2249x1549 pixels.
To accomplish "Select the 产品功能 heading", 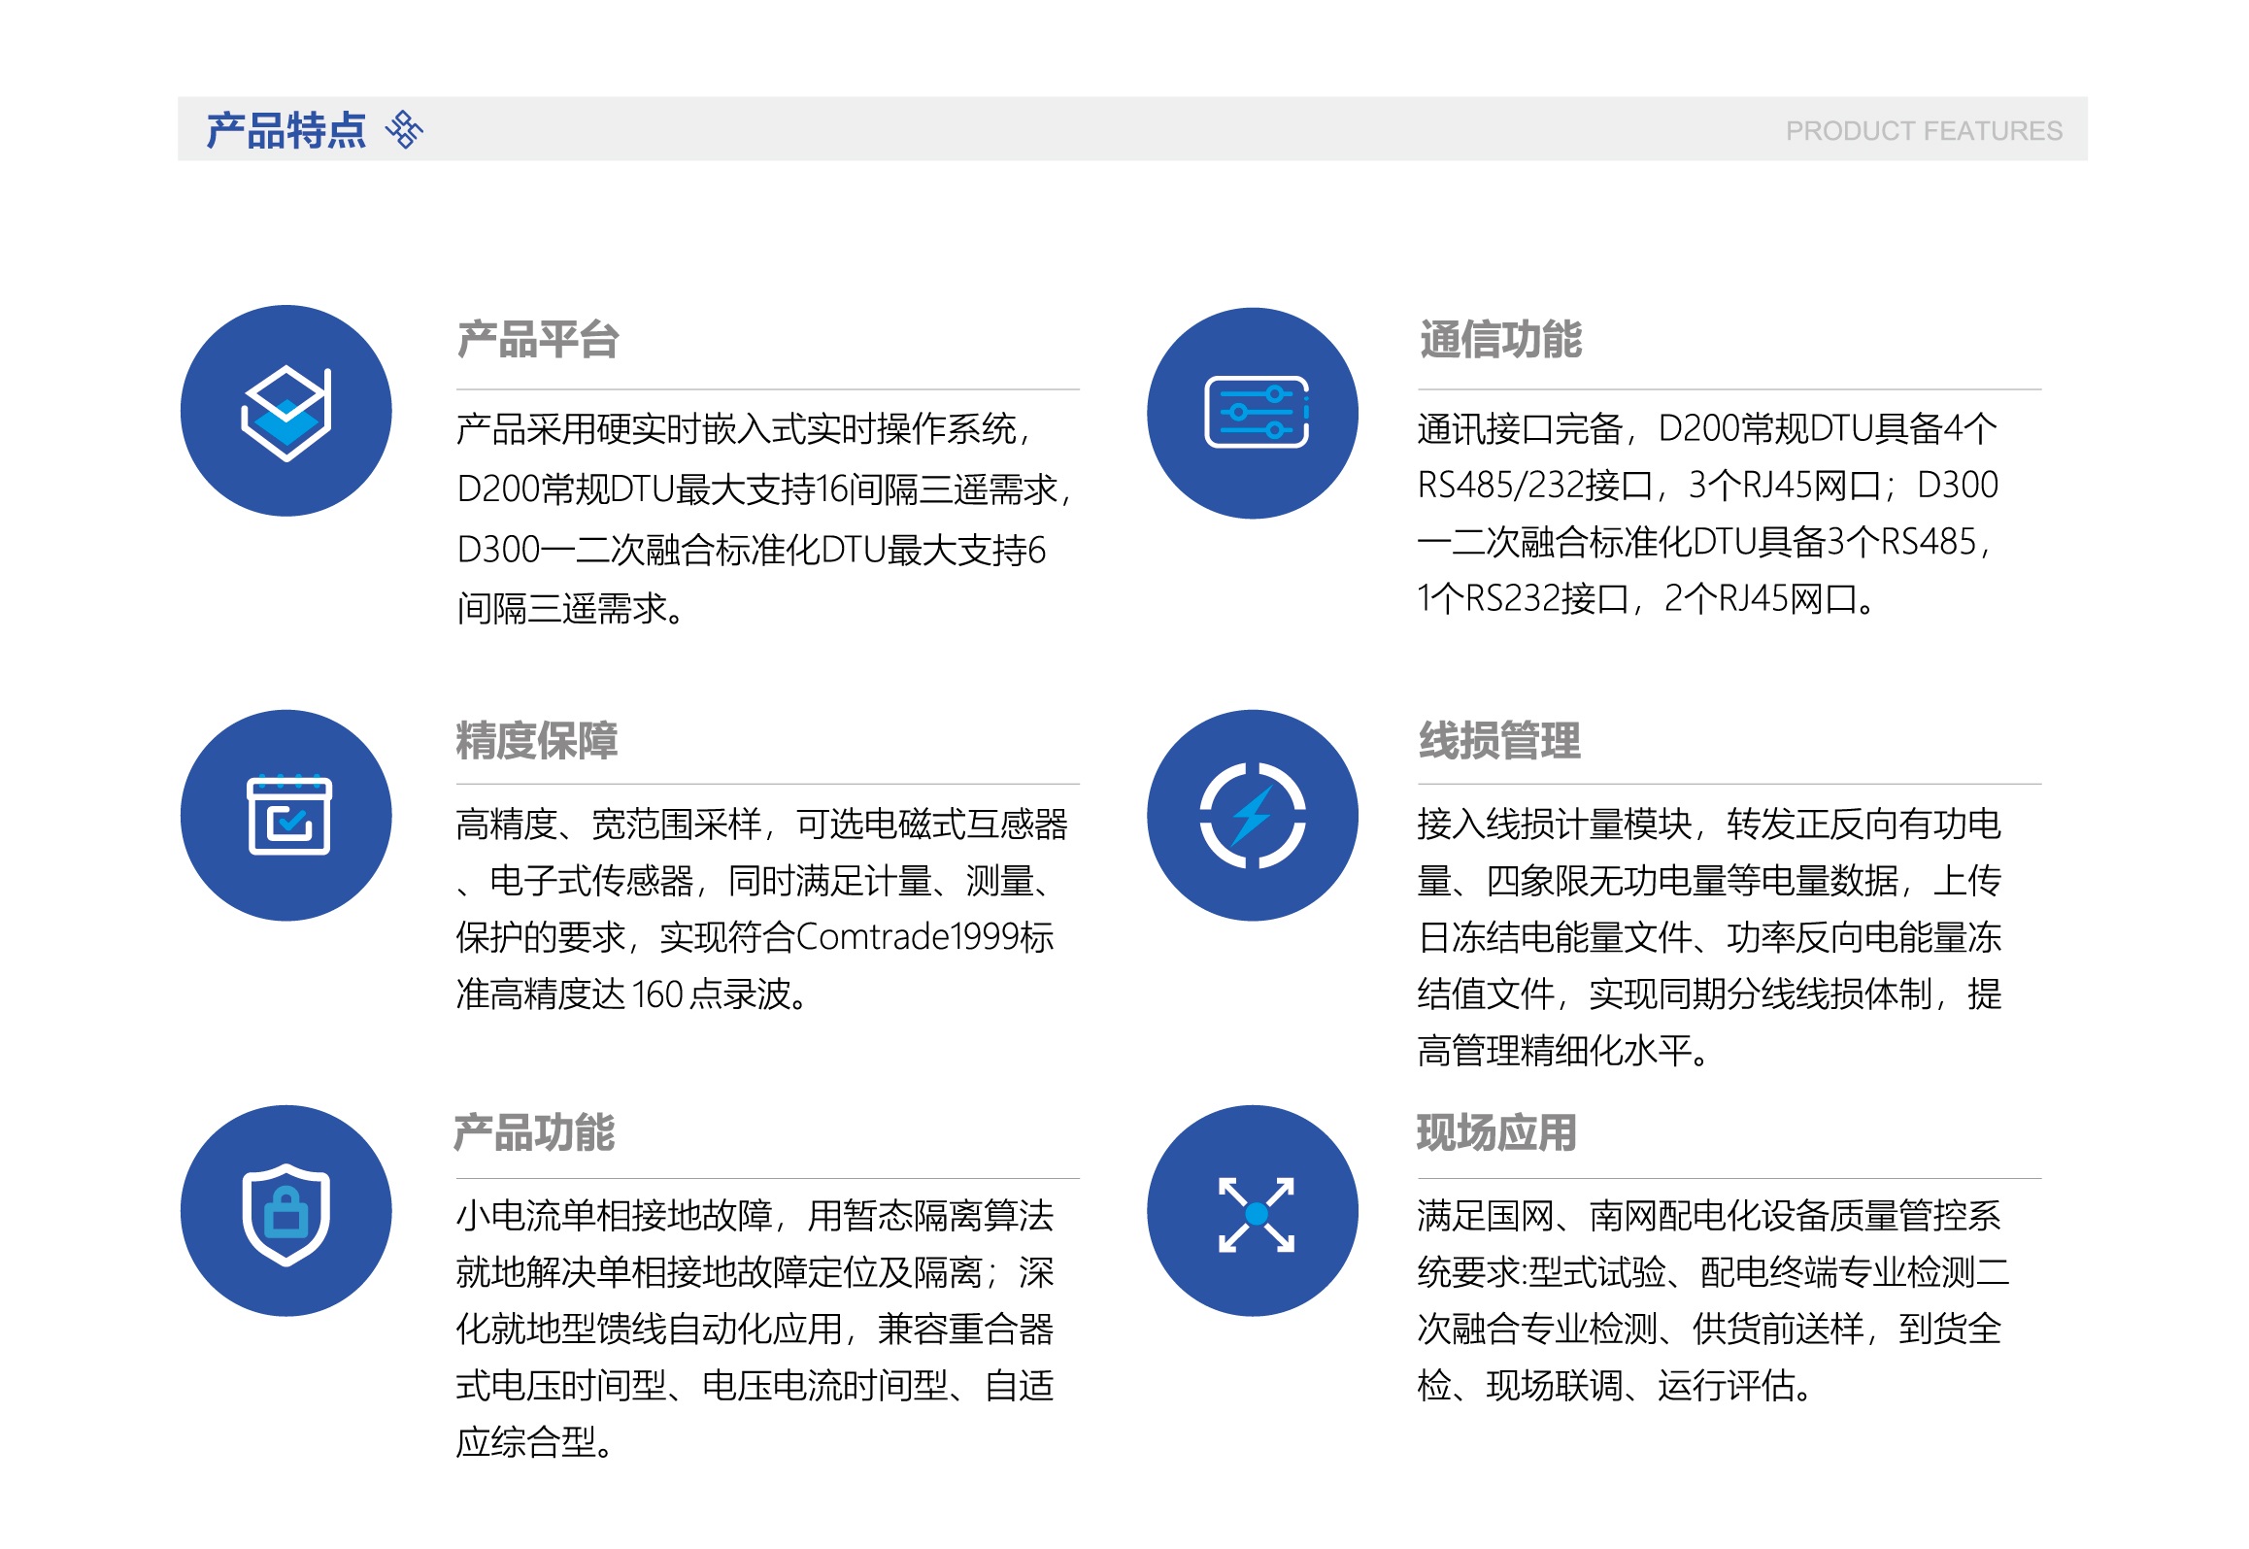I will pos(534,1132).
